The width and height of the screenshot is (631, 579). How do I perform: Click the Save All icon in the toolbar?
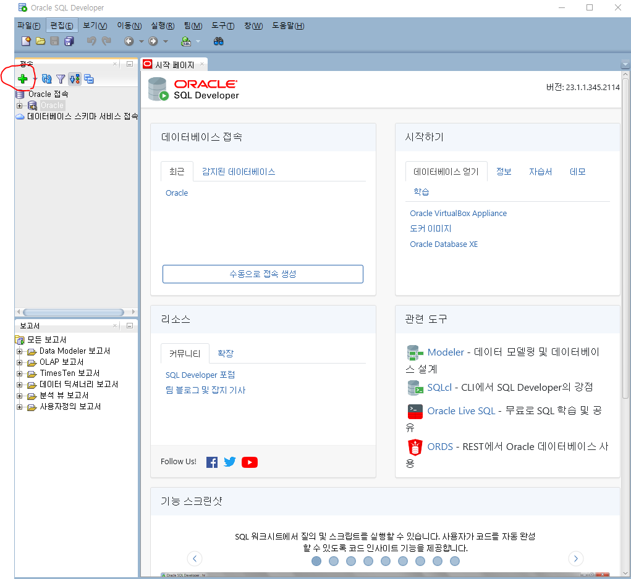coord(68,41)
